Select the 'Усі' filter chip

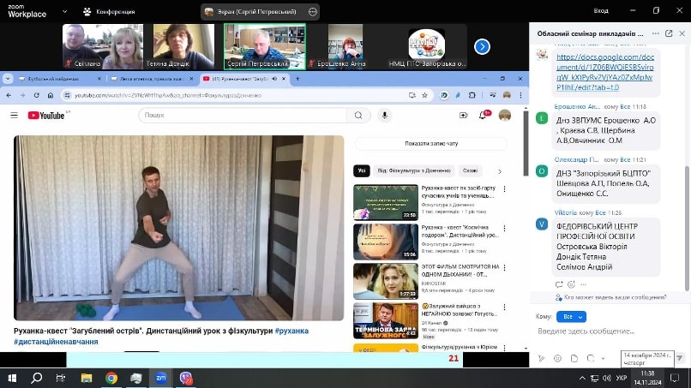pos(362,171)
